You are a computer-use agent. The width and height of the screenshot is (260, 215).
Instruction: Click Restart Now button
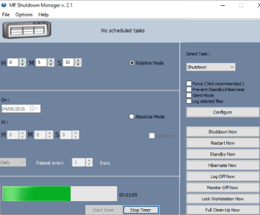[x=222, y=143]
